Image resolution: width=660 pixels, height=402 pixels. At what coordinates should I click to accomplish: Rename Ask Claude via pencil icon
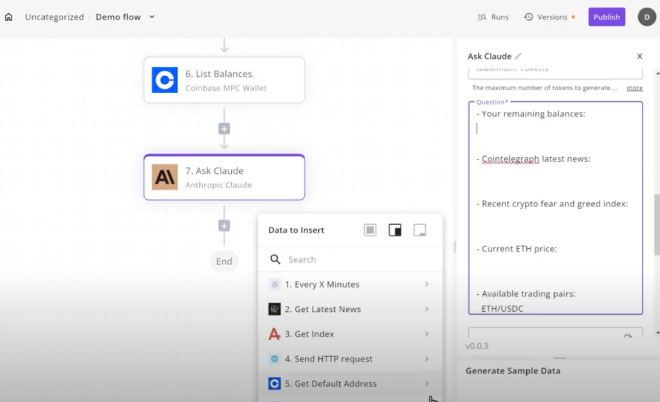coord(518,56)
